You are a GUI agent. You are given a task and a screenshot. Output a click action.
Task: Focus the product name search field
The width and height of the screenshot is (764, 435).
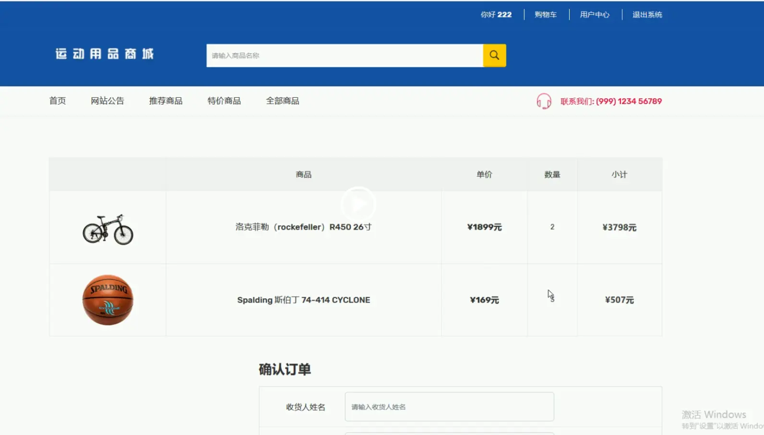click(x=345, y=55)
